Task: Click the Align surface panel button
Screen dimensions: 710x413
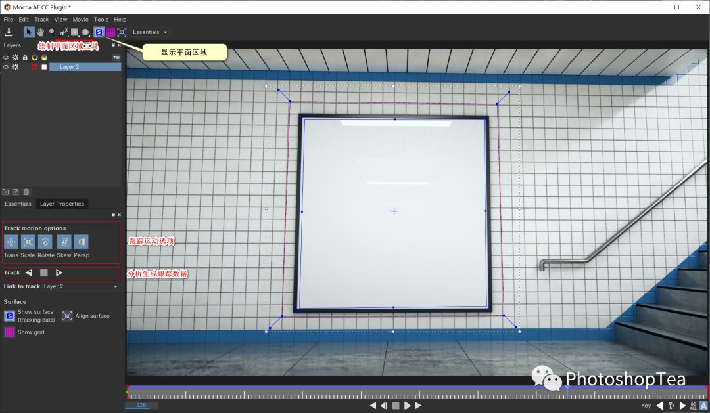Action: click(x=67, y=316)
